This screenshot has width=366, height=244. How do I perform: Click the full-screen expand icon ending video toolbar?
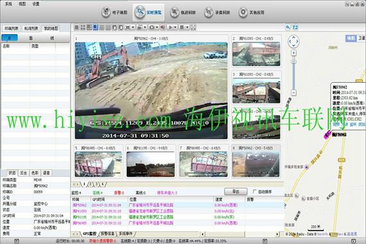(x=193, y=28)
